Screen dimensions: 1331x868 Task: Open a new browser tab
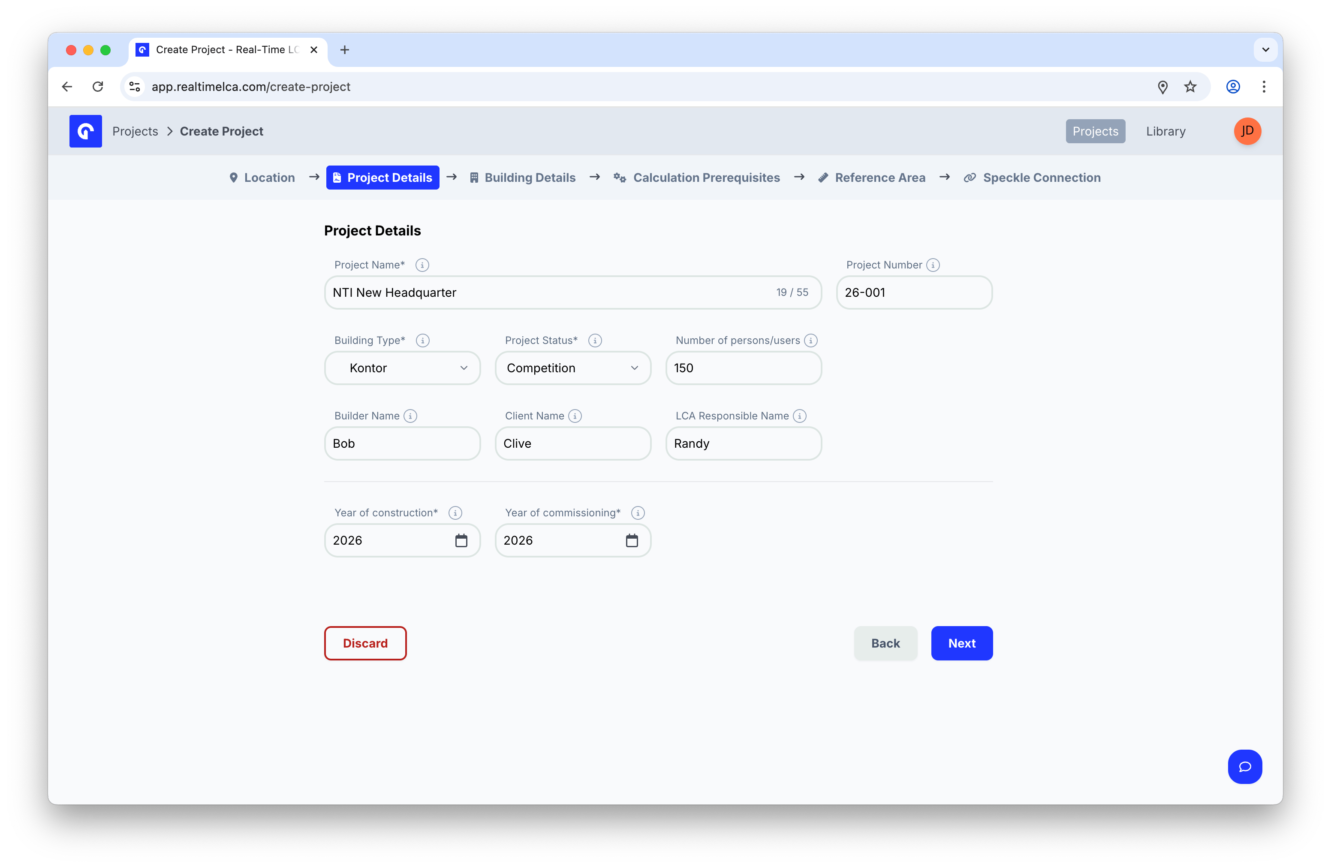pyautogui.click(x=345, y=50)
